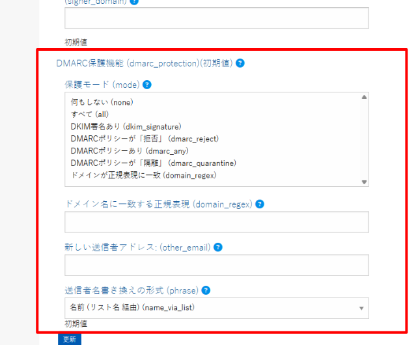Open the 送信者名書き換えの形式 dropdown
This screenshot has height=345, width=416.
[x=217, y=308]
